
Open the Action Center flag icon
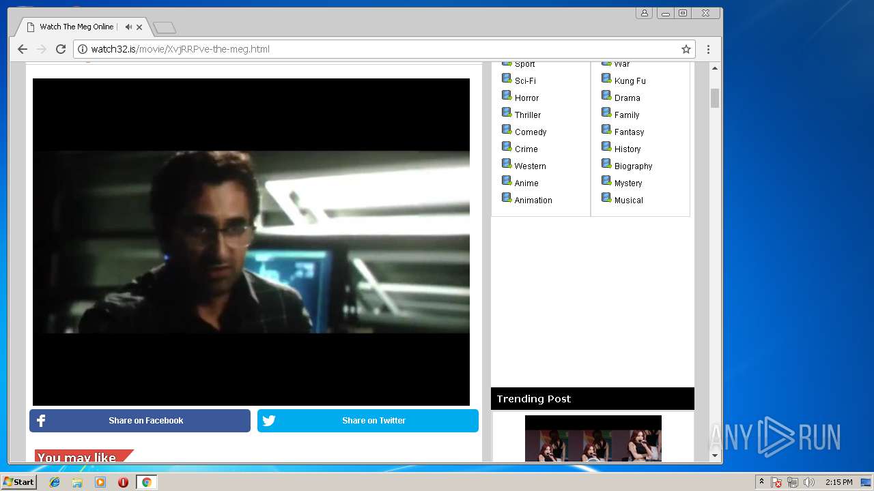(776, 482)
